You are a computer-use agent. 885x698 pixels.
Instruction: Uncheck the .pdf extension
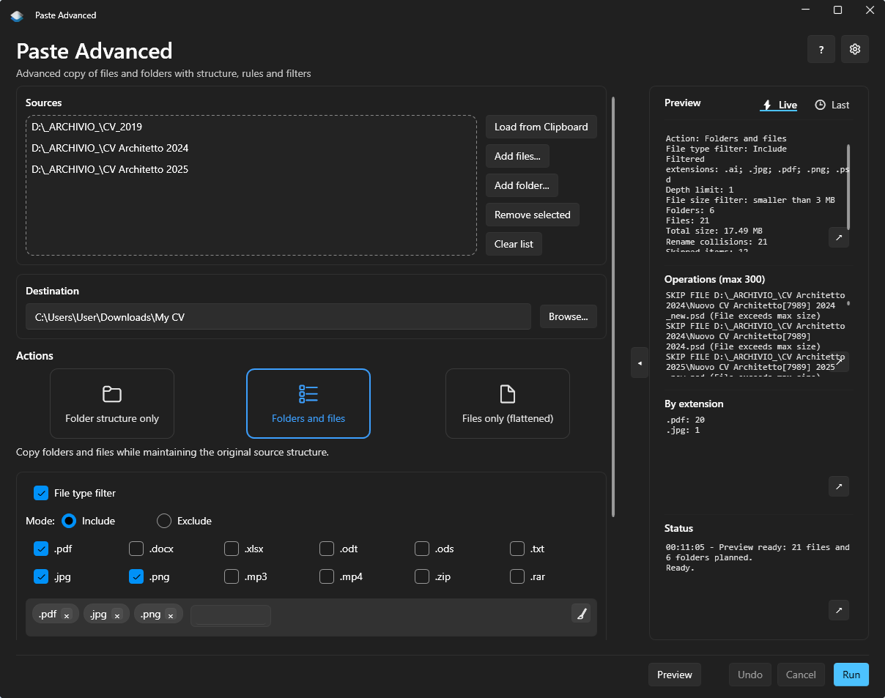point(41,549)
